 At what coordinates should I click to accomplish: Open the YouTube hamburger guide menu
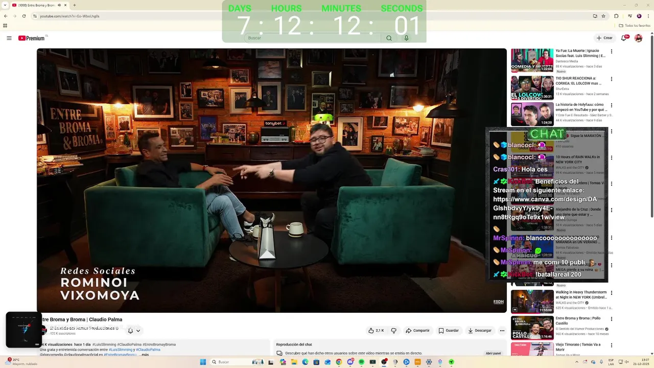(9, 38)
